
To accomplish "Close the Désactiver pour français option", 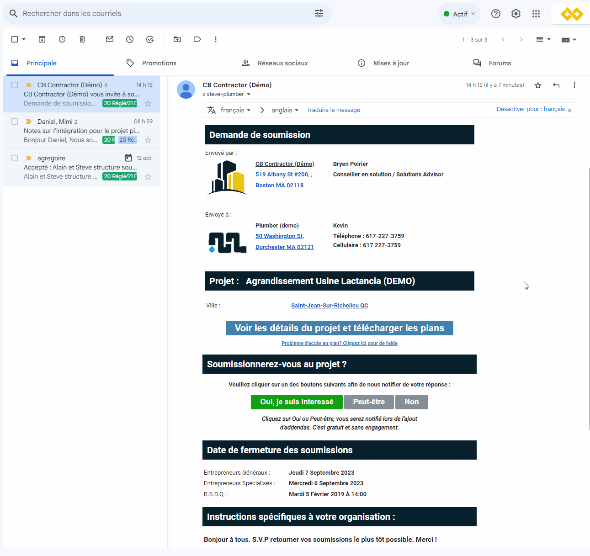I will 569,110.
